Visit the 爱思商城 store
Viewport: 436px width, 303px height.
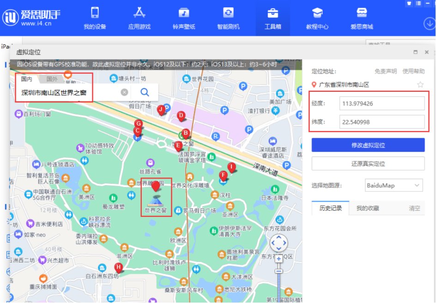362,18
